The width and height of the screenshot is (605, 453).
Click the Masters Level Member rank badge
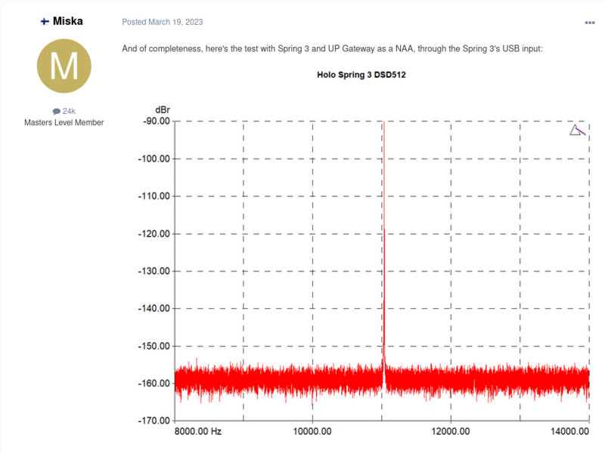[x=64, y=122]
